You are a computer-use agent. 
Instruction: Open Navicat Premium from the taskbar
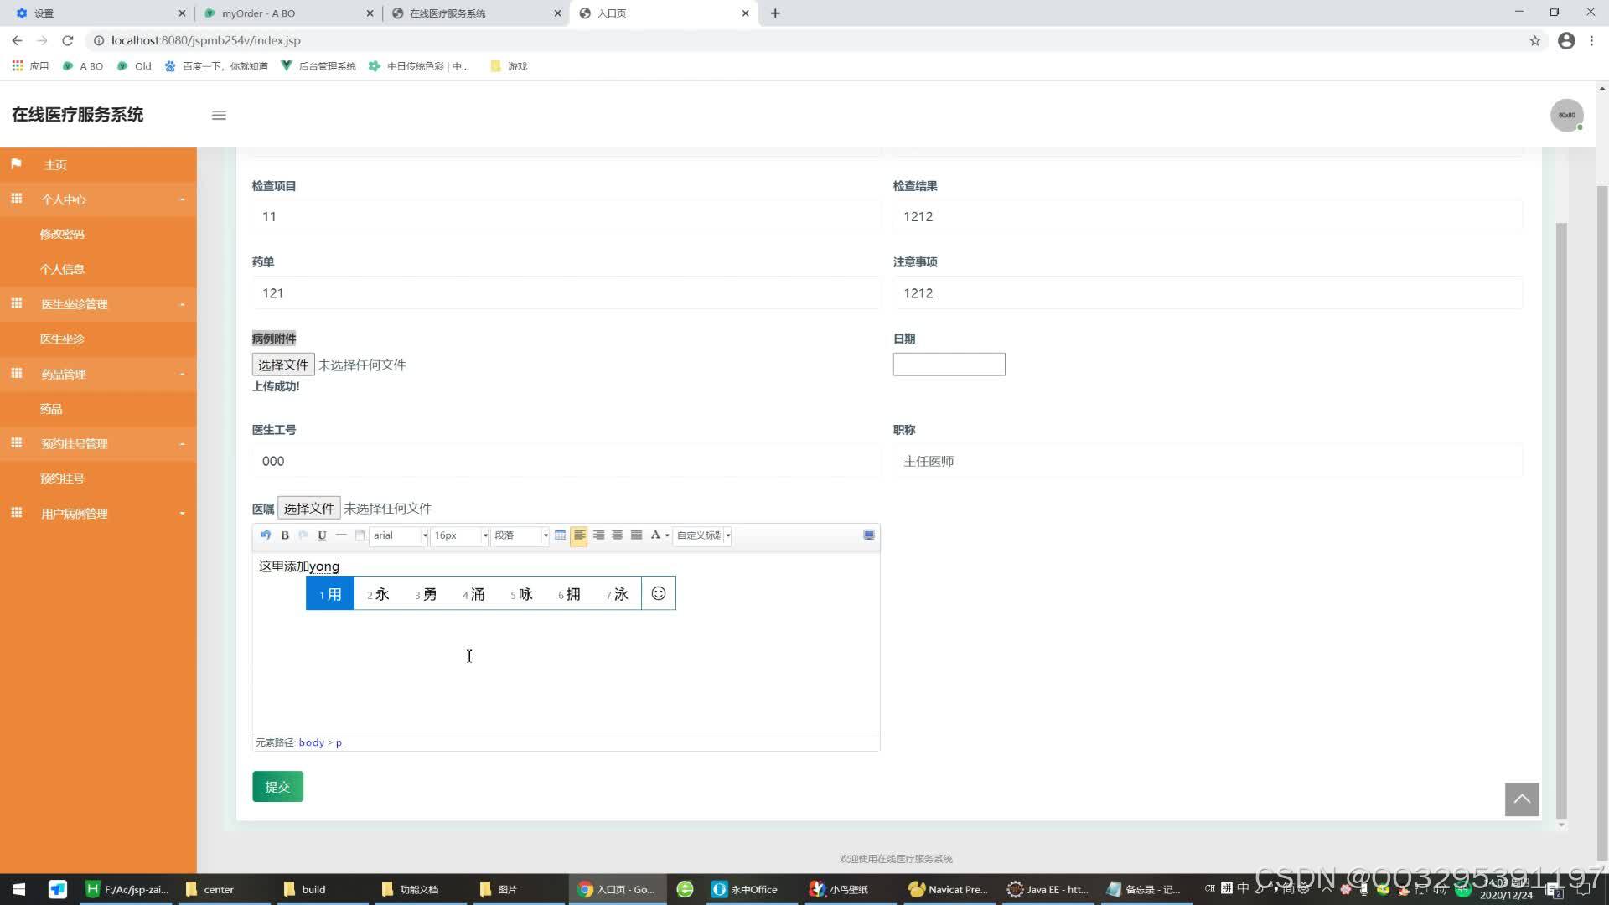point(948,889)
